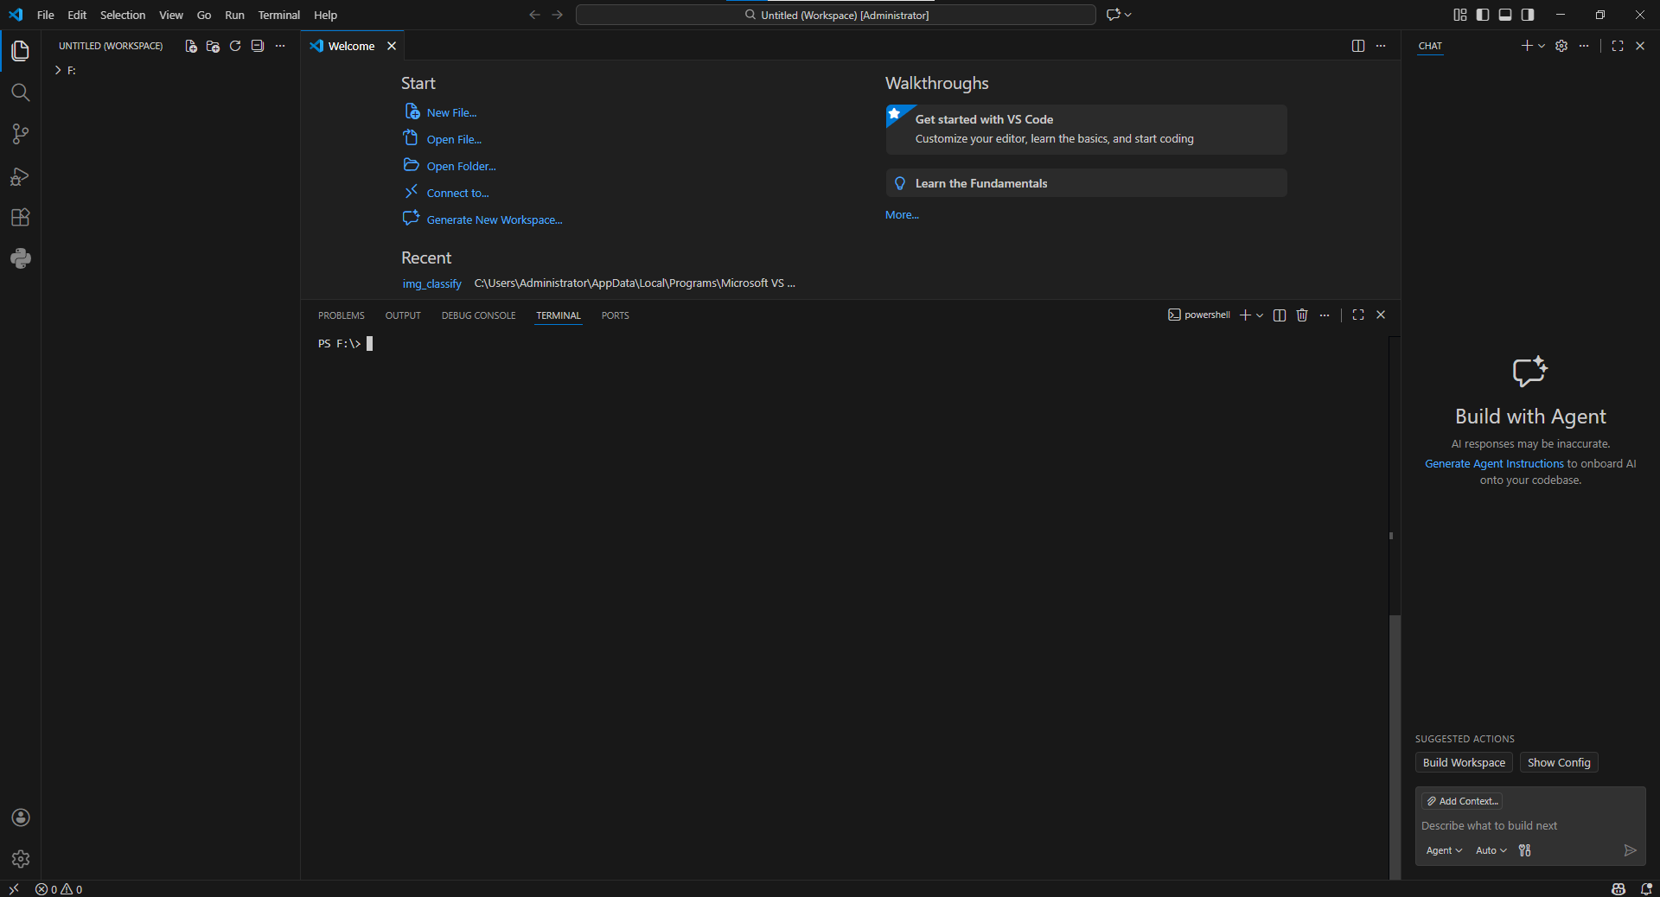Kill the terminal with trash icon
The width and height of the screenshot is (1660, 897).
1302,315
